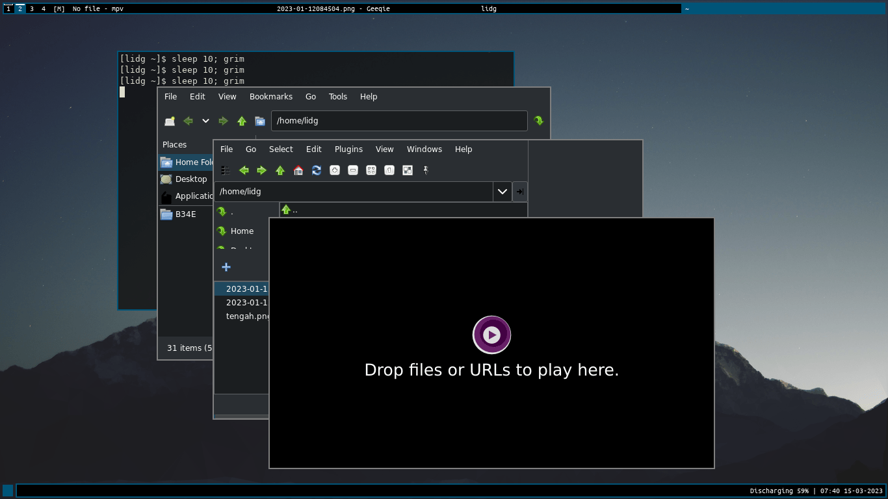Click the mpv play logo
888x499 pixels.
491,335
